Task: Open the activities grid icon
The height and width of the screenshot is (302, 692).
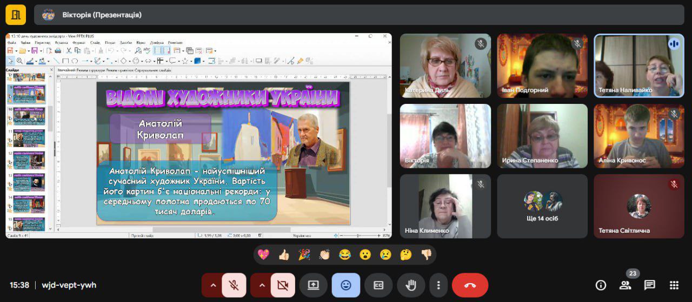Action: pos(674,285)
